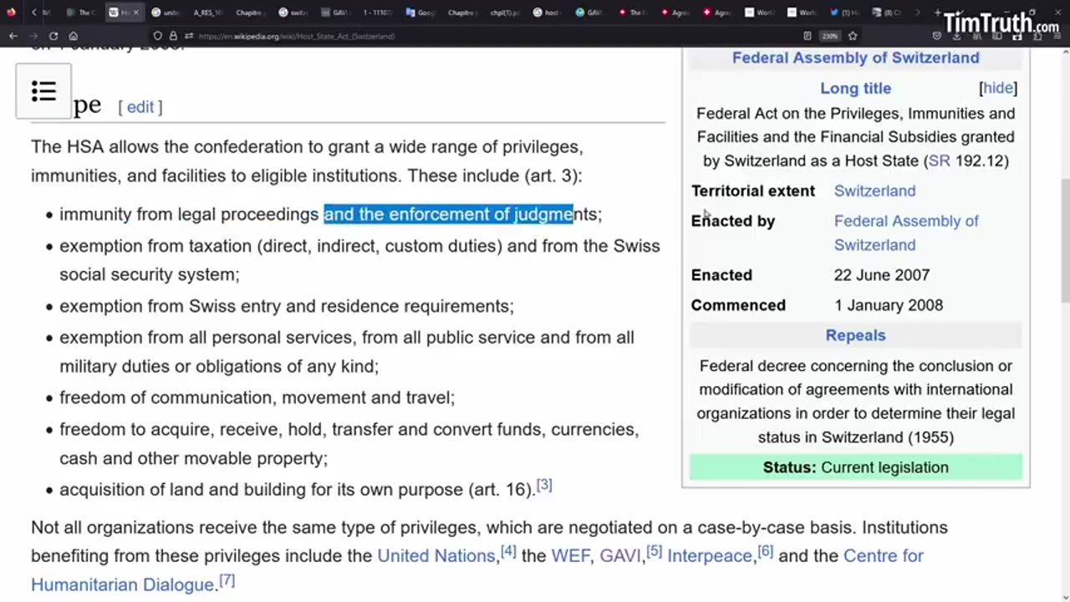Jump to citation [6]

(765, 552)
